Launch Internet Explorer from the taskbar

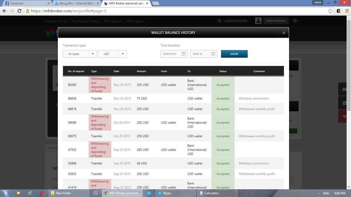click(30, 193)
